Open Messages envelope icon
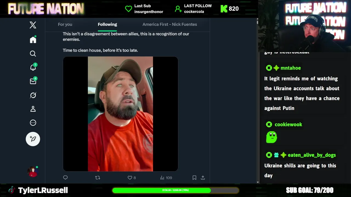Screen dimensions: 351x197 (33, 81)
